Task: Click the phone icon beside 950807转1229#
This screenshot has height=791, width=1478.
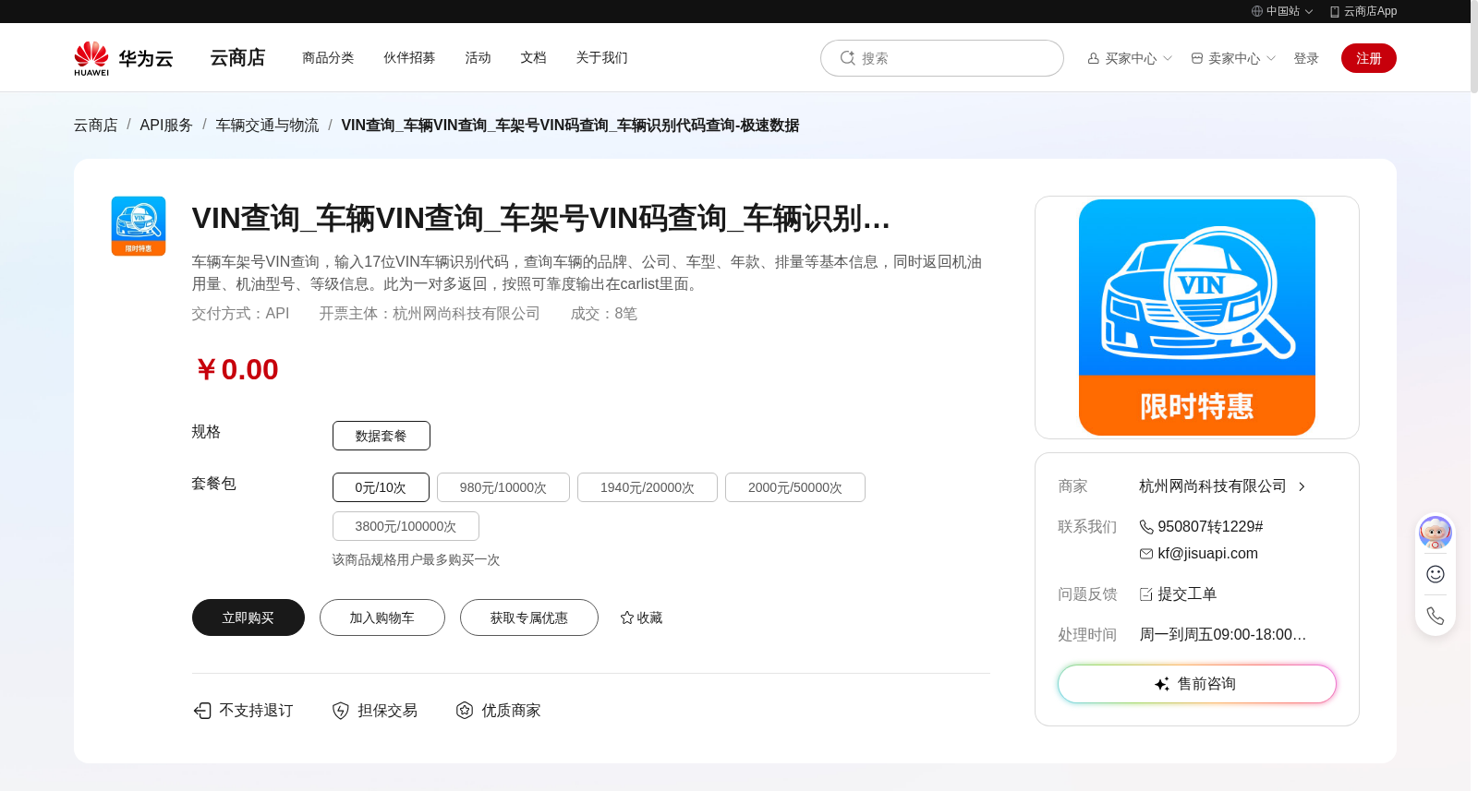Action: coord(1146,526)
